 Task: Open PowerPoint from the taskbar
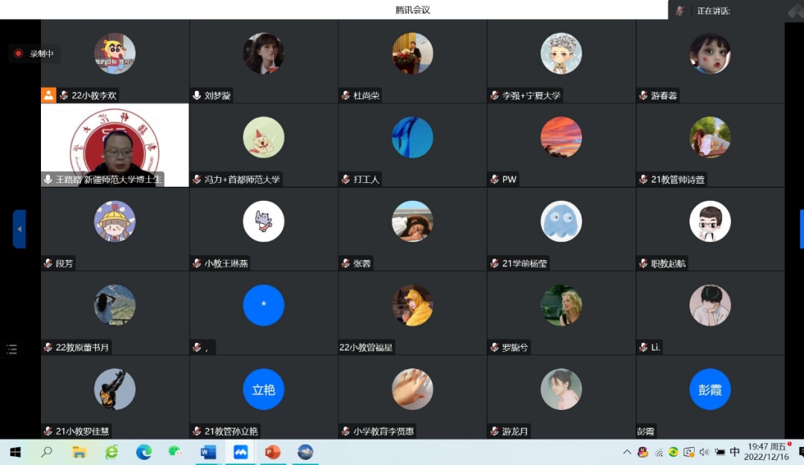[x=272, y=452]
